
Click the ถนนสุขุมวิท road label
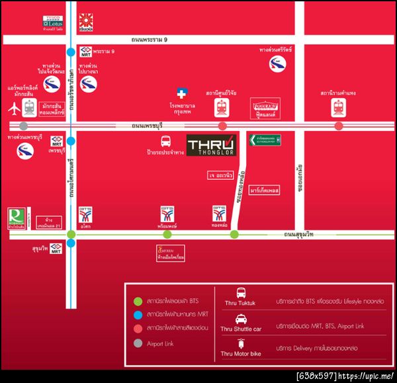(x=299, y=234)
